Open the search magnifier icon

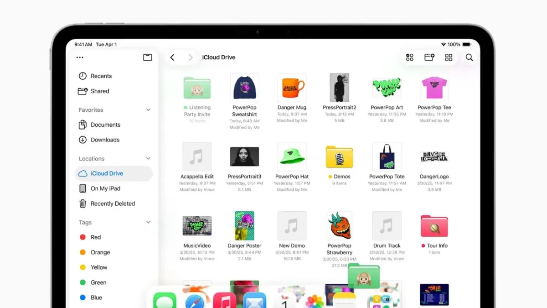pos(469,57)
